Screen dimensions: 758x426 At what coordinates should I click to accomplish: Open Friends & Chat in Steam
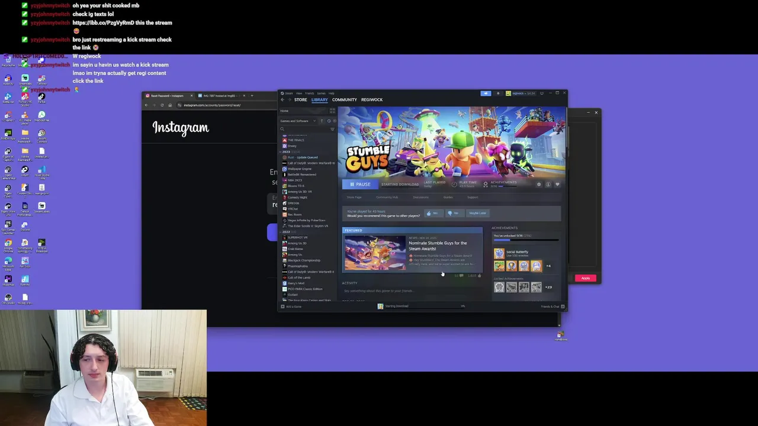551,306
